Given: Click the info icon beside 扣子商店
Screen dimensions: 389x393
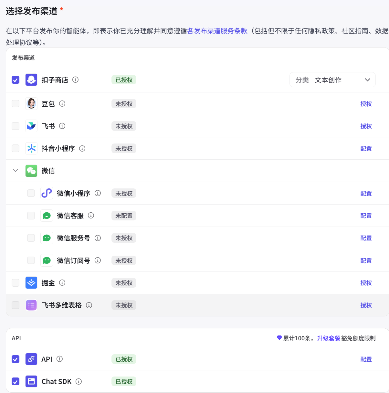Looking at the screenshot, I should 75,80.
